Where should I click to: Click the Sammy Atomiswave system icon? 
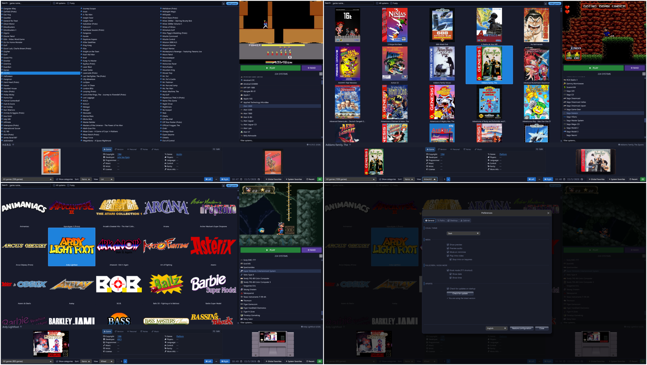point(565,83)
